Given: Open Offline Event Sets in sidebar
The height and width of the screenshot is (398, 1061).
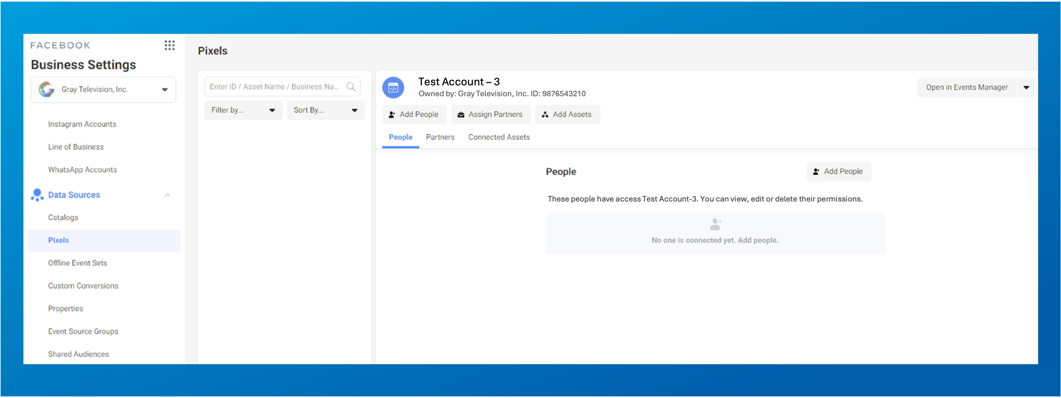Looking at the screenshot, I should (77, 263).
